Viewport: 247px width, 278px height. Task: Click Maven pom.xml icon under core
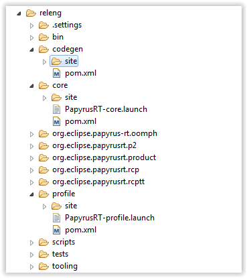point(56,122)
